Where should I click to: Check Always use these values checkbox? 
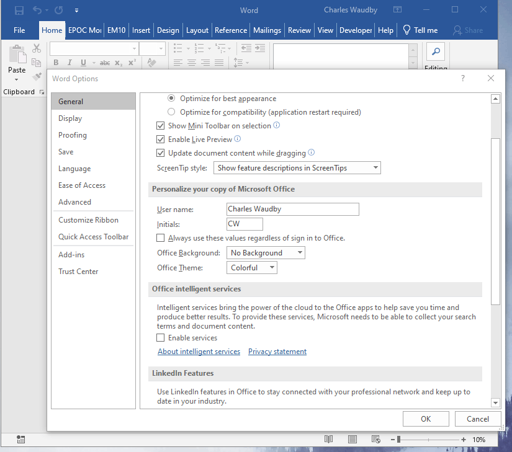click(160, 238)
